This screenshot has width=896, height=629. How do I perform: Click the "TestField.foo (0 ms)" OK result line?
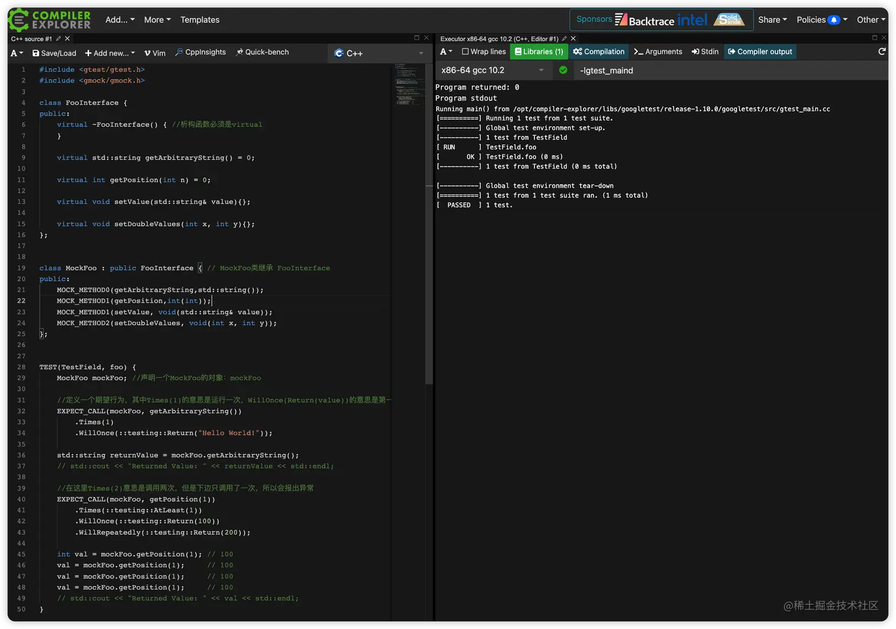click(x=500, y=157)
